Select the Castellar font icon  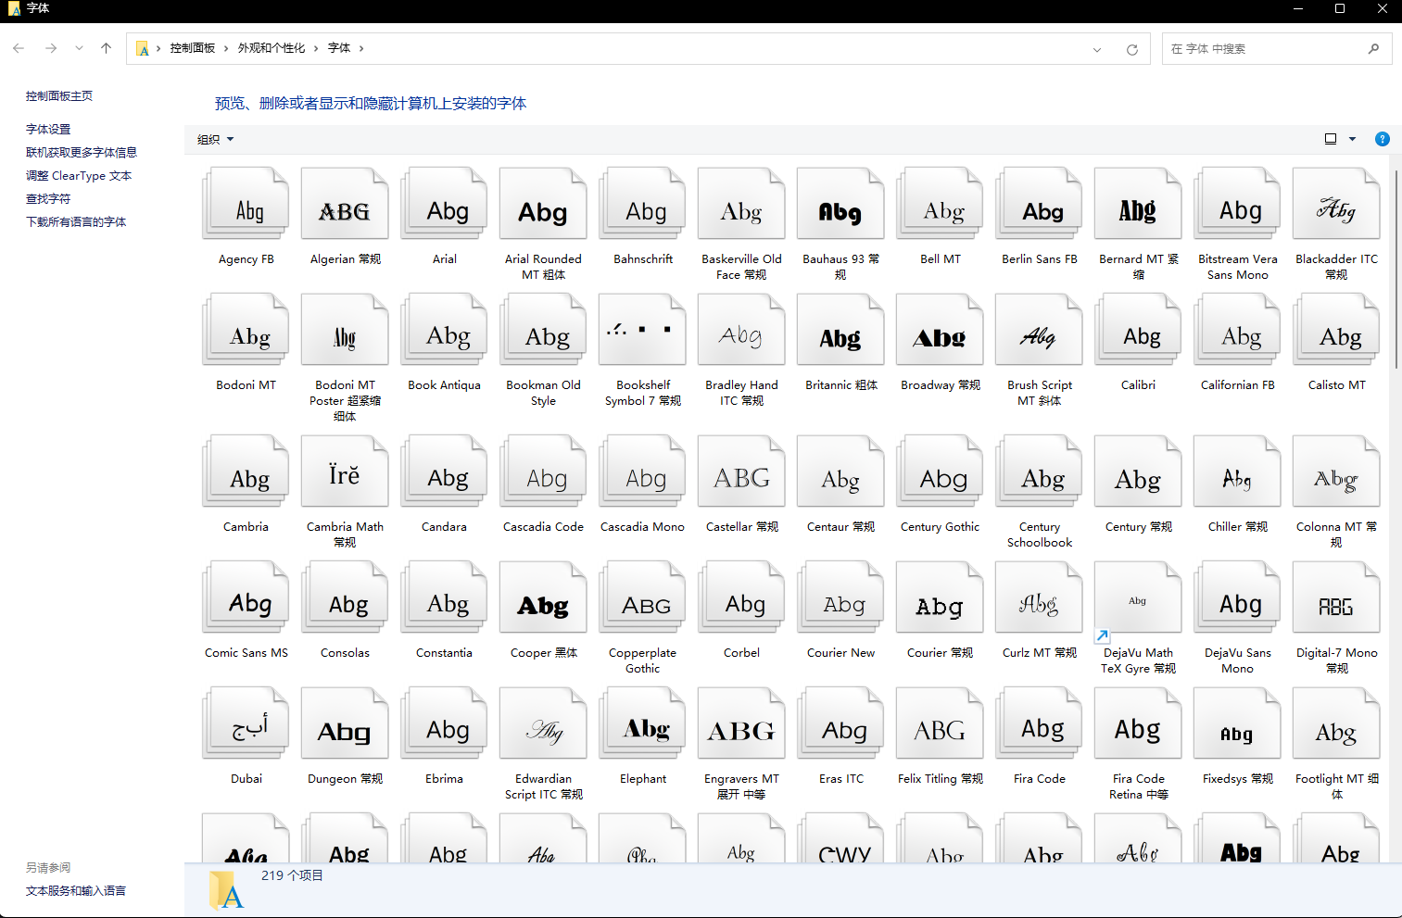741,472
